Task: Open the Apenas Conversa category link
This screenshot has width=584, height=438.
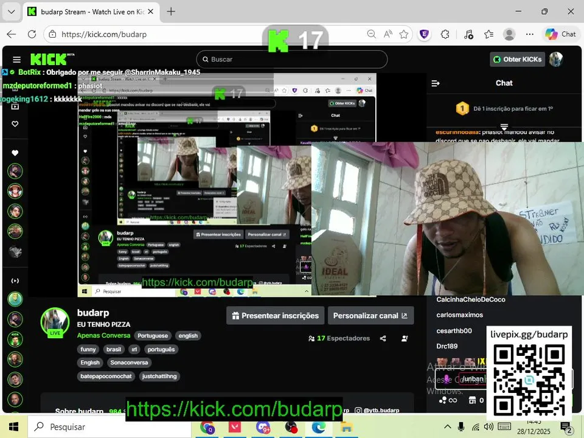Action: coord(103,336)
